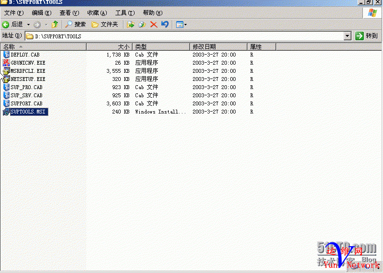383x273 pixels.
Task: Click the highlighted SUPTOOLS.MSI name
Action: [x=29, y=112]
